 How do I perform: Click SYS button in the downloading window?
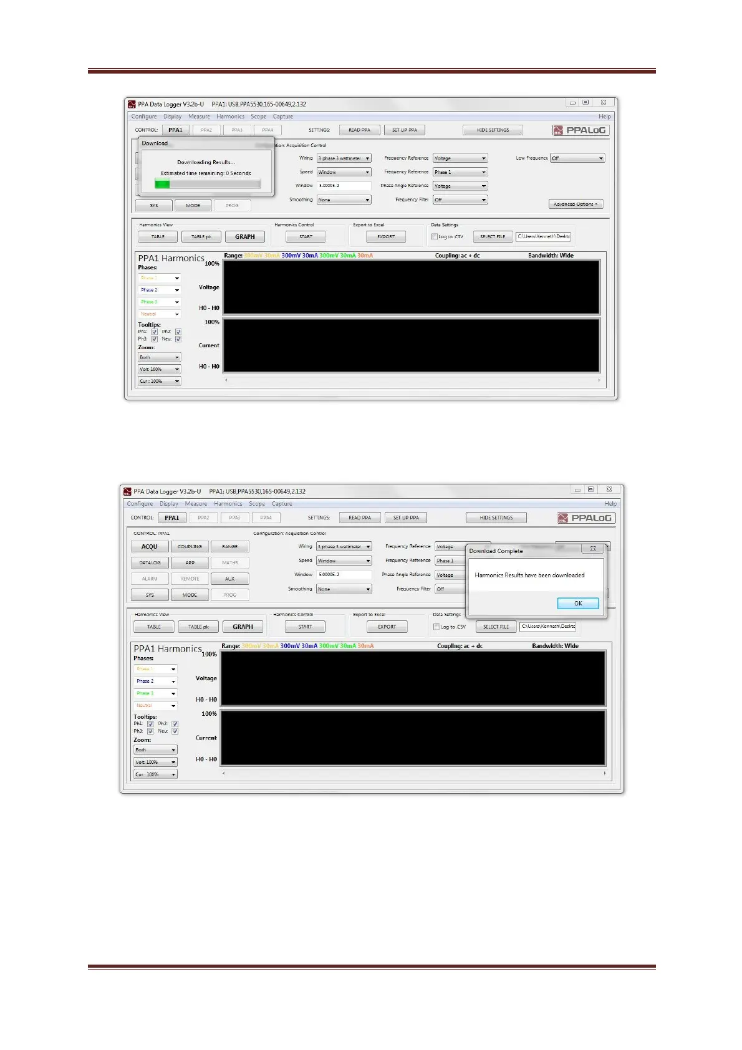point(154,205)
